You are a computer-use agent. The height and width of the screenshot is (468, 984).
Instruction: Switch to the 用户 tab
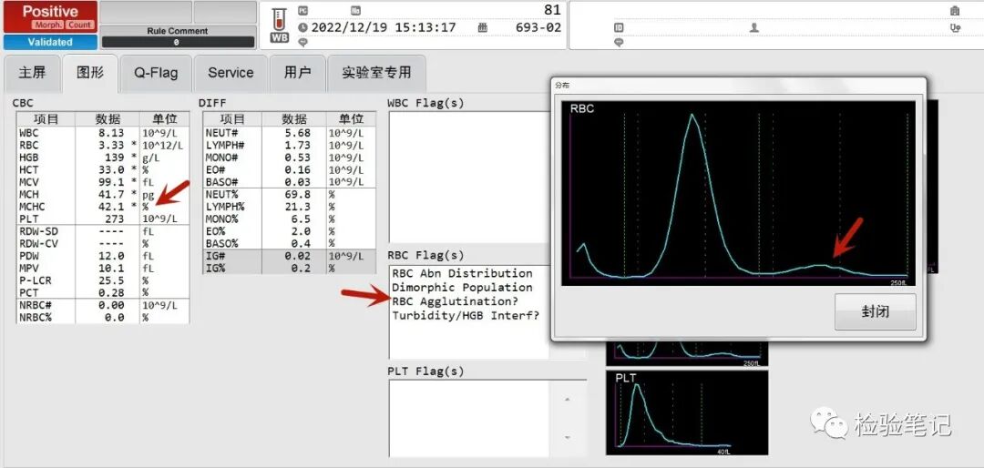pos(297,73)
